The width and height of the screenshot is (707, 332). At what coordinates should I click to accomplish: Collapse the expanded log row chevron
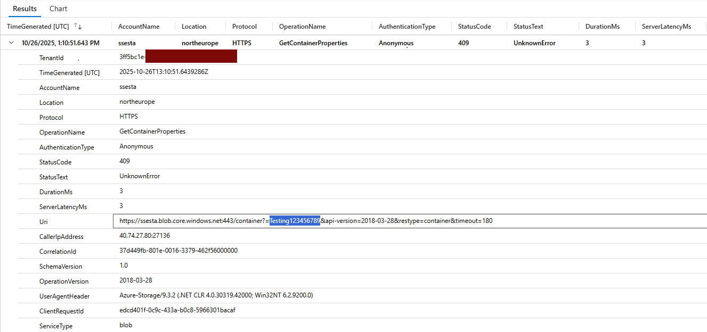[x=11, y=43]
